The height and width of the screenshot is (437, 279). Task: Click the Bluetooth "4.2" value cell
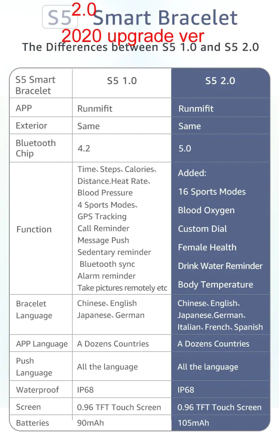pyautogui.click(x=84, y=149)
